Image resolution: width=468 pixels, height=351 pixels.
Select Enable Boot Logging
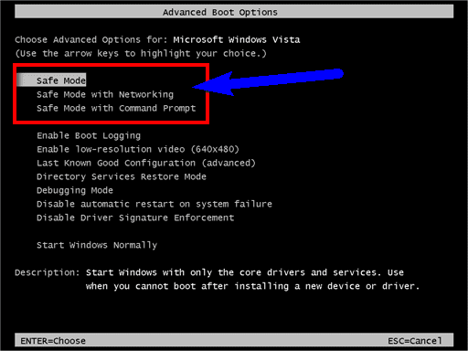click(x=89, y=135)
